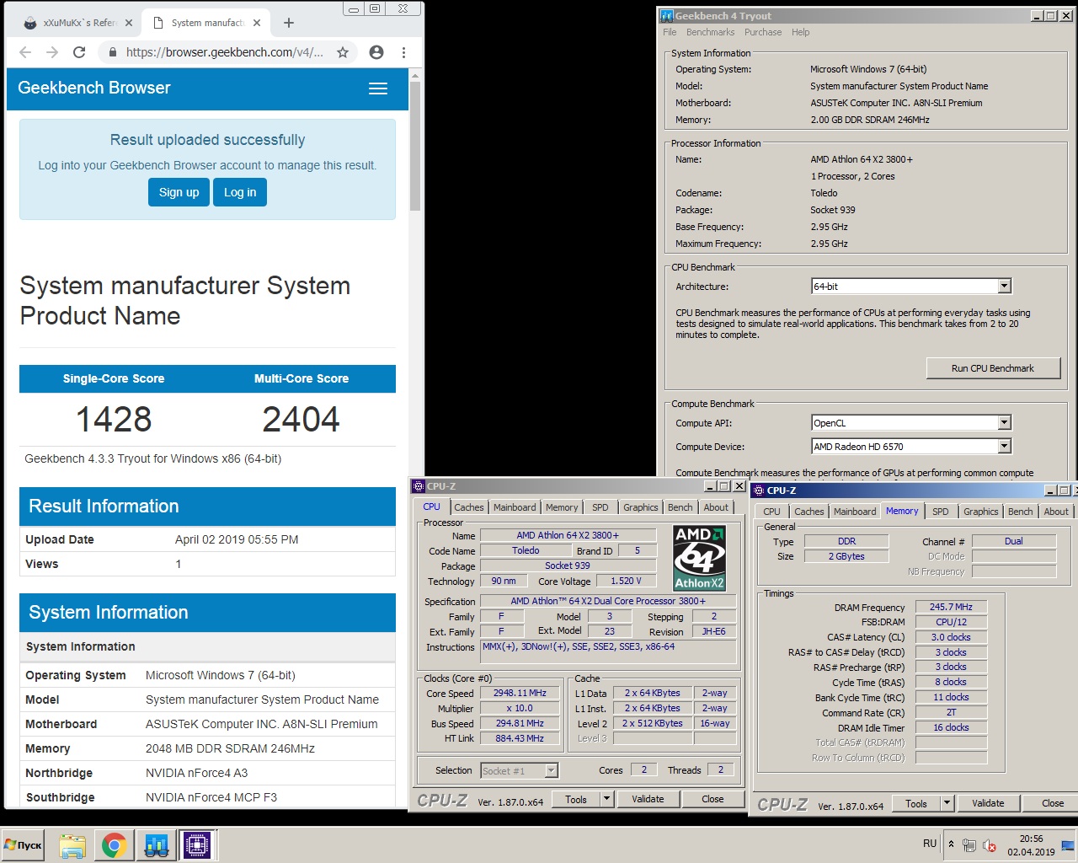Image resolution: width=1078 pixels, height=863 pixels.
Task: Switch to Bench tab in left CPU-Z
Action: [680, 507]
